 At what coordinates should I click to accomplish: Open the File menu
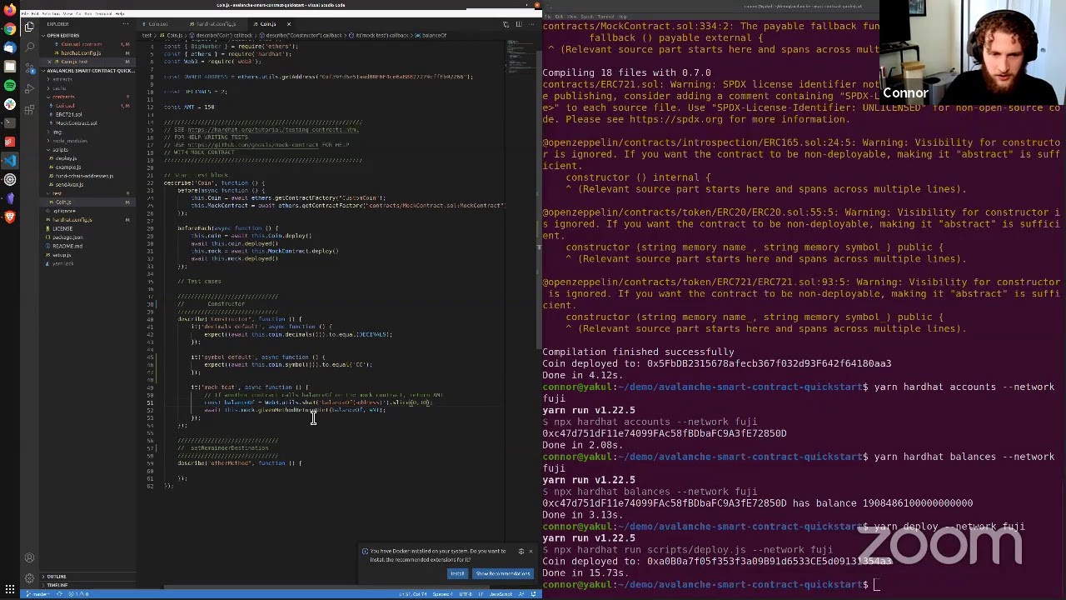[x=26, y=14]
